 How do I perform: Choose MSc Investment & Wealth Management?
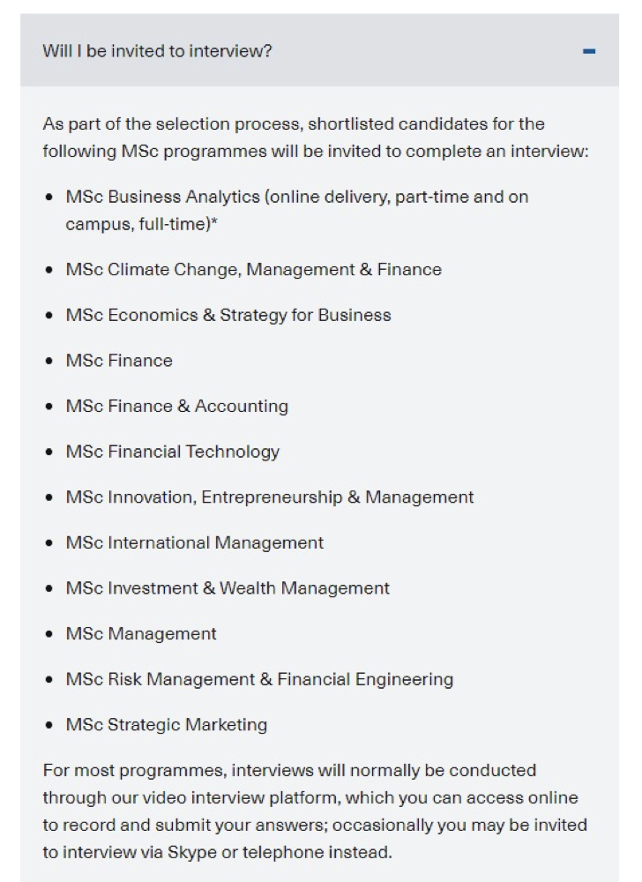[227, 588]
